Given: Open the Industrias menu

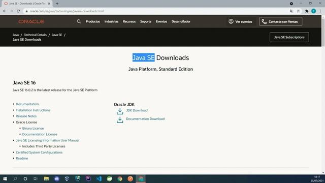Looking at the screenshot, I should point(111,21).
